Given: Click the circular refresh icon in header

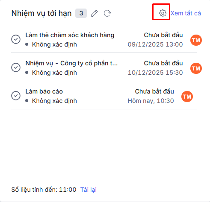Looking at the screenshot, I should pyautogui.click(x=107, y=13).
